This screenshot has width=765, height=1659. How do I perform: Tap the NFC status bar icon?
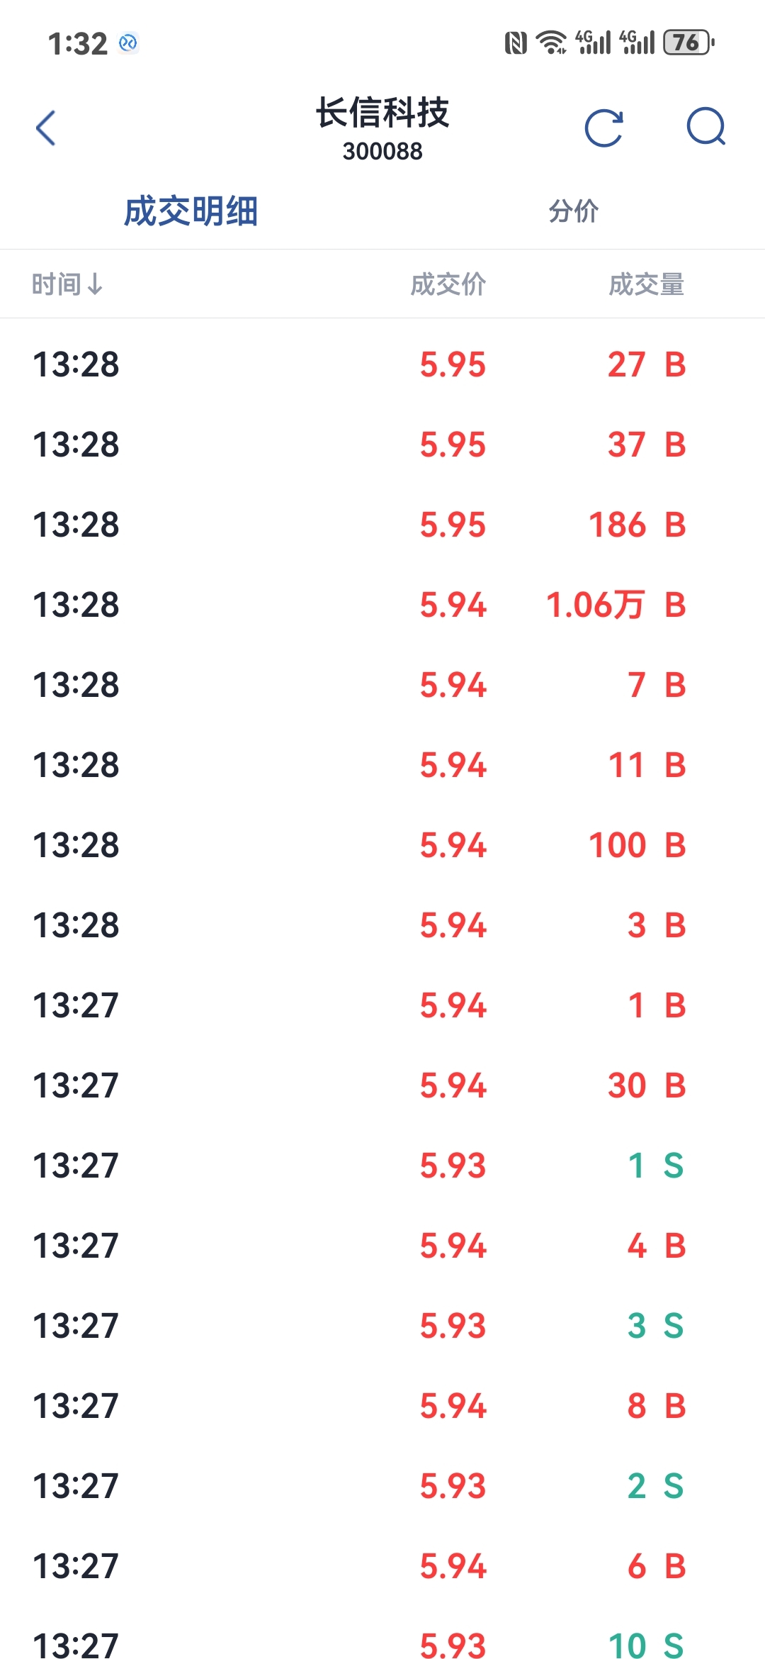pyautogui.click(x=516, y=43)
